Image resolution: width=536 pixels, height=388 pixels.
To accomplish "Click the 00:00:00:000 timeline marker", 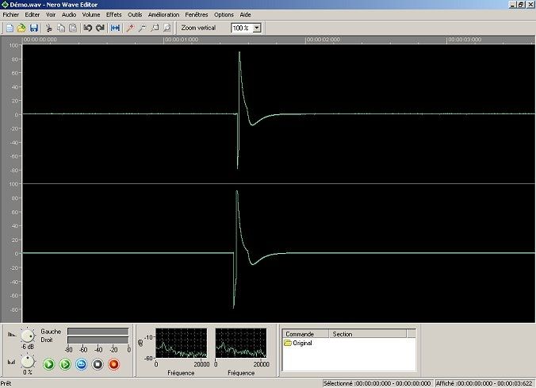I will [x=40, y=40].
